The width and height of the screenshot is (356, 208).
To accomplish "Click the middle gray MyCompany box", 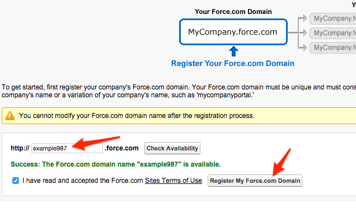I will coord(333,33).
